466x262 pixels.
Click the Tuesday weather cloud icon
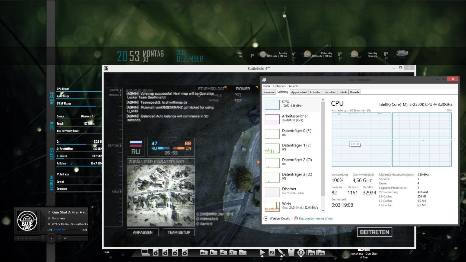tap(307, 54)
